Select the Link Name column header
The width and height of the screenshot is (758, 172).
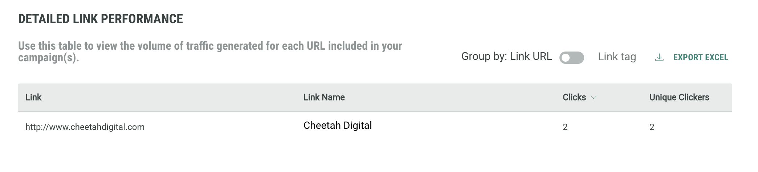[324, 97]
